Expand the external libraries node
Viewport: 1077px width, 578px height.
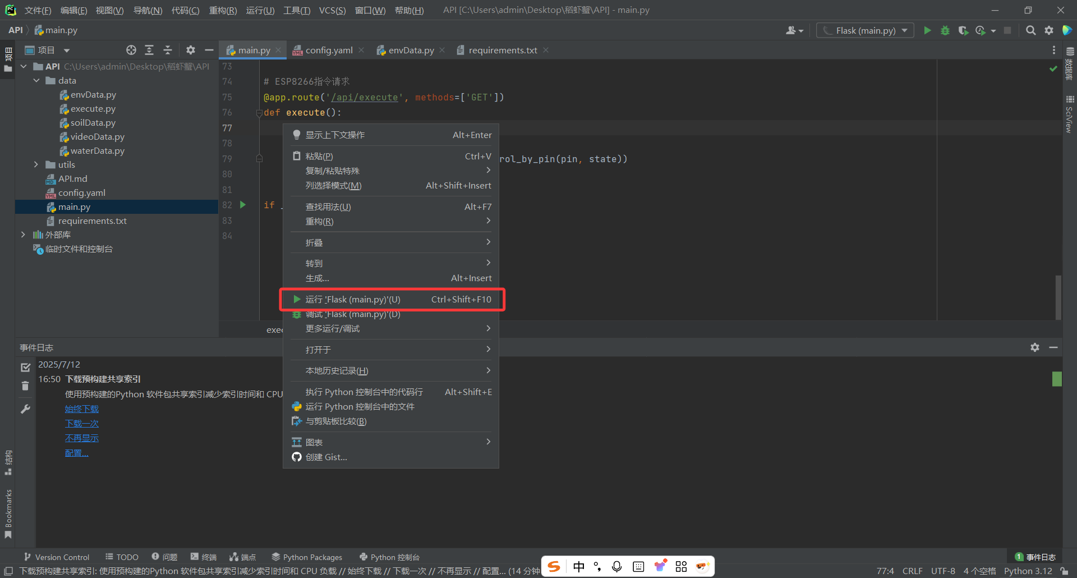point(24,235)
